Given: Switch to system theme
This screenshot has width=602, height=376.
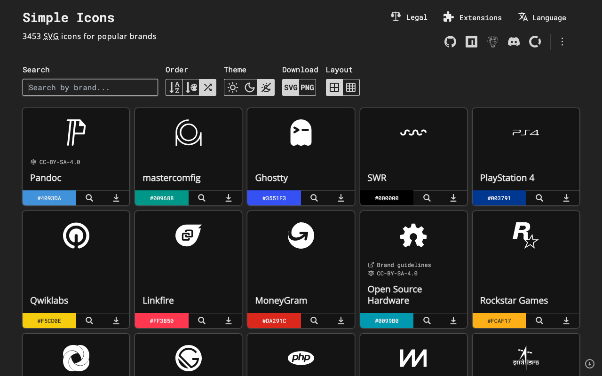Looking at the screenshot, I should (x=266, y=87).
